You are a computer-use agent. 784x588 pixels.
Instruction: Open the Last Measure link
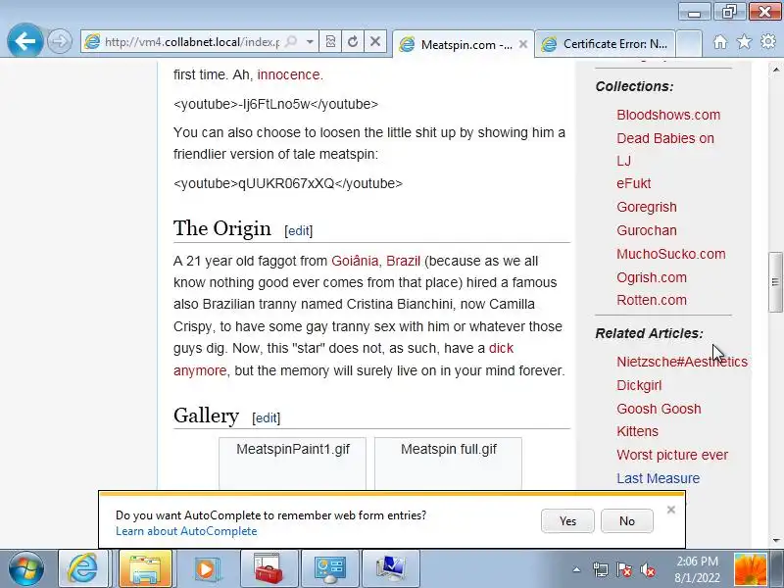click(x=658, y=478)
